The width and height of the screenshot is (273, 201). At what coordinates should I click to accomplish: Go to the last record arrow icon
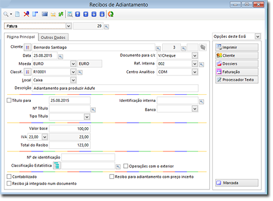[102, 14]
